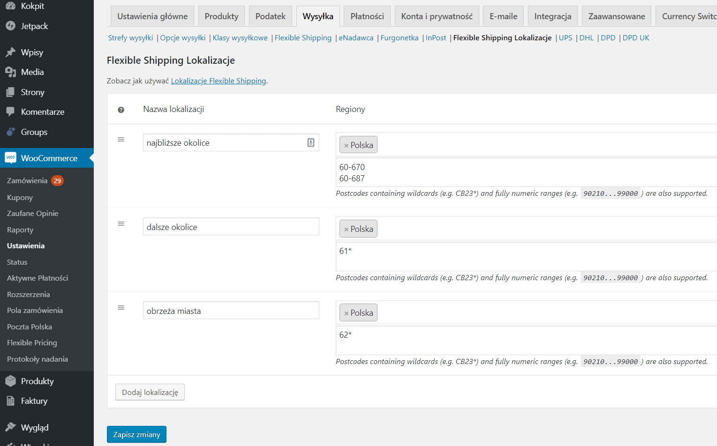
Task: Edit the najbliższe okolice name field
Action: click(x=231, y=142)
